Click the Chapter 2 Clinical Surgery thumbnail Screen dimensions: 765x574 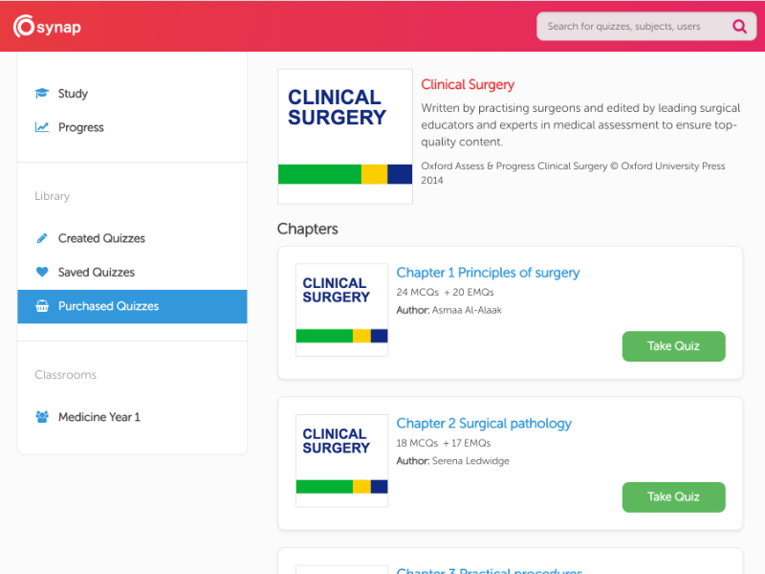[x=341, y=460]
